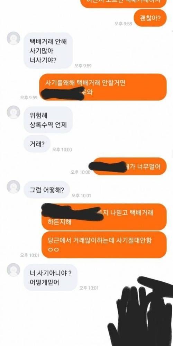Screen dimensions: 173x346
Task: Tap 오후 10:01 timestamp beside 그럼 어떻게해? bubble
Action: click(81, 195)
